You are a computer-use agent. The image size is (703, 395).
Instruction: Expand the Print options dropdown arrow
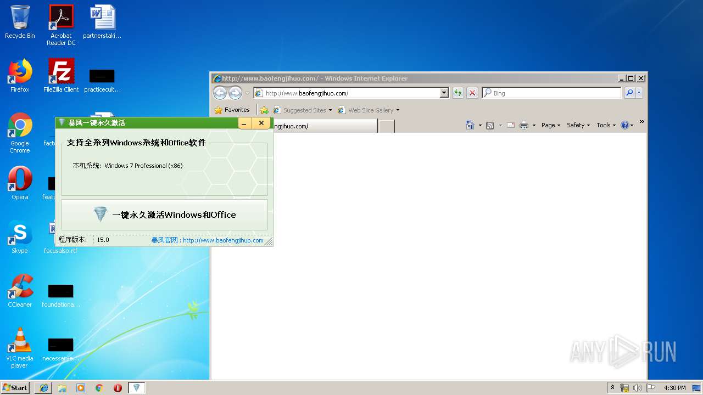pyautogui.click(x=534, y=126)
